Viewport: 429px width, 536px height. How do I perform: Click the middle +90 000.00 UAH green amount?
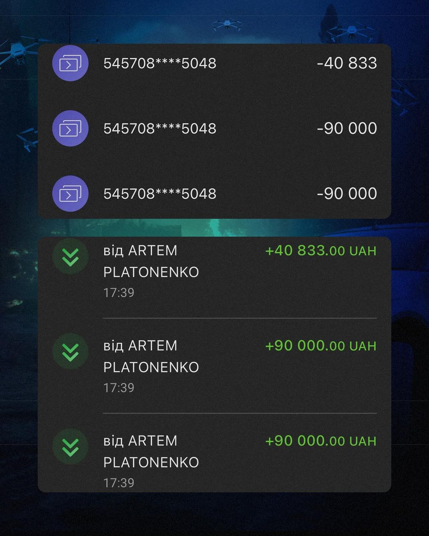pos(321,345)
